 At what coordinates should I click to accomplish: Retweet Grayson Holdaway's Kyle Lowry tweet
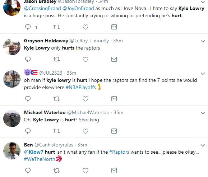pos(57,59)
